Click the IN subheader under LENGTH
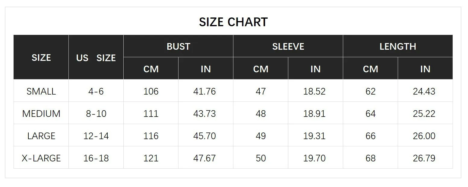The width and height of the screenshot is (468, 187). (x=425, y=69)
